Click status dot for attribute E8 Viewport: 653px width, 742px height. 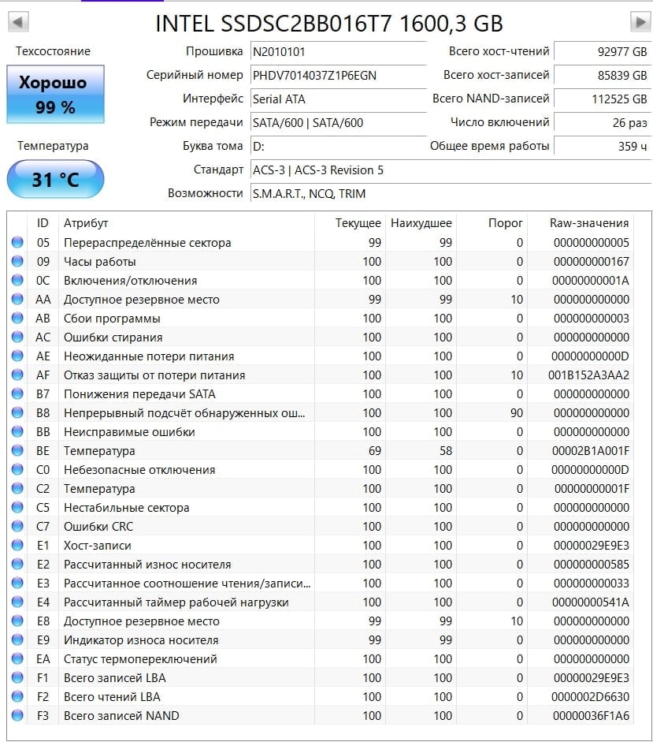[x=17, y=621]
